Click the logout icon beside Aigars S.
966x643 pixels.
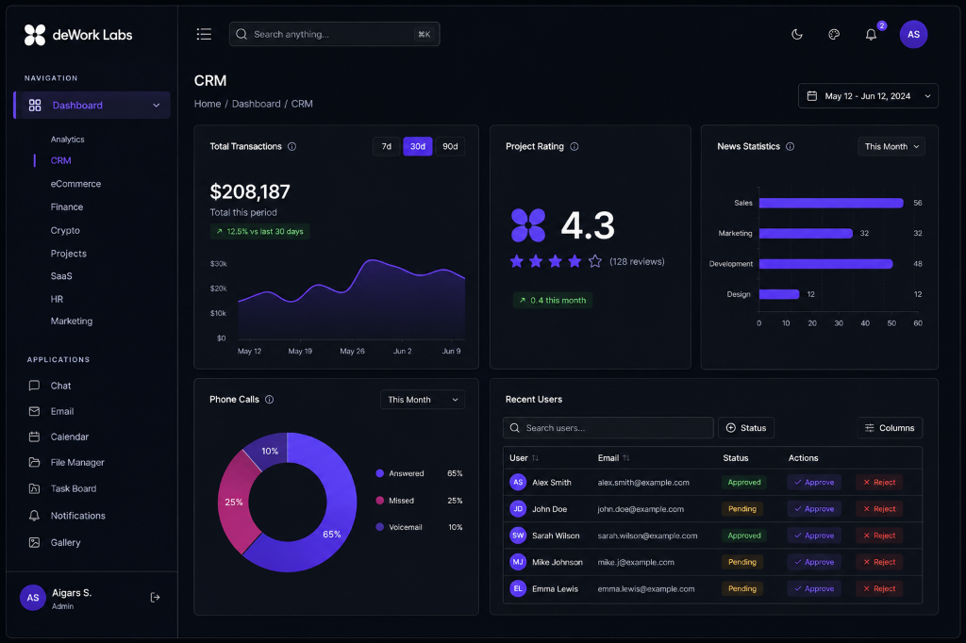coord(156,598)
